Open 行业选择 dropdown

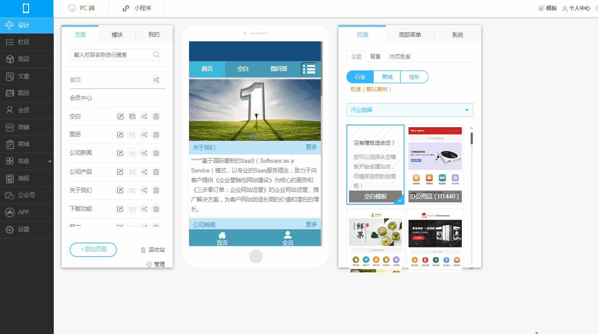click(410, 110)
